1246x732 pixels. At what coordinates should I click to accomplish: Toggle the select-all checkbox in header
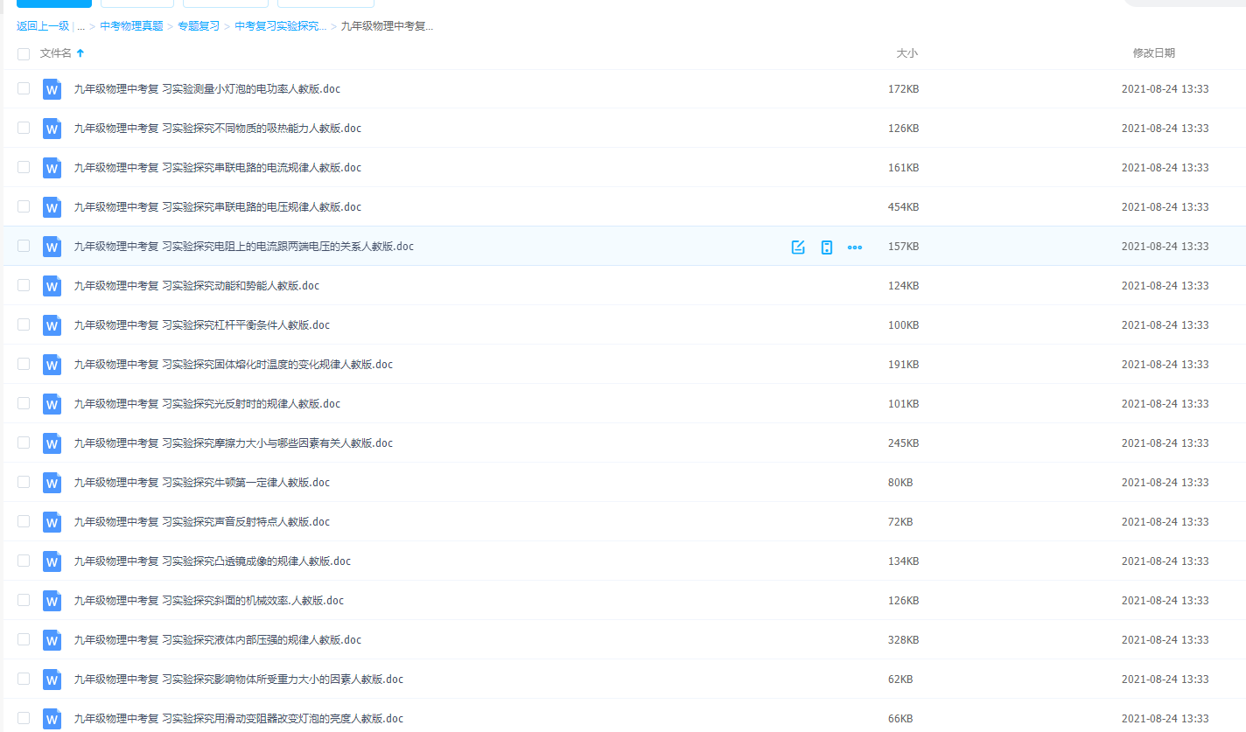point(24,53)
